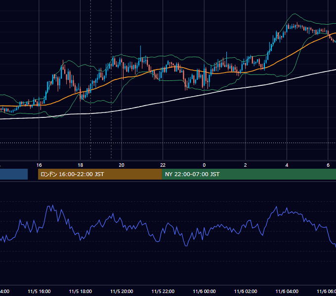Select the white dotted horizontal price line
The width and height of the screenshot is (336, 296).
tap(168, 143)
